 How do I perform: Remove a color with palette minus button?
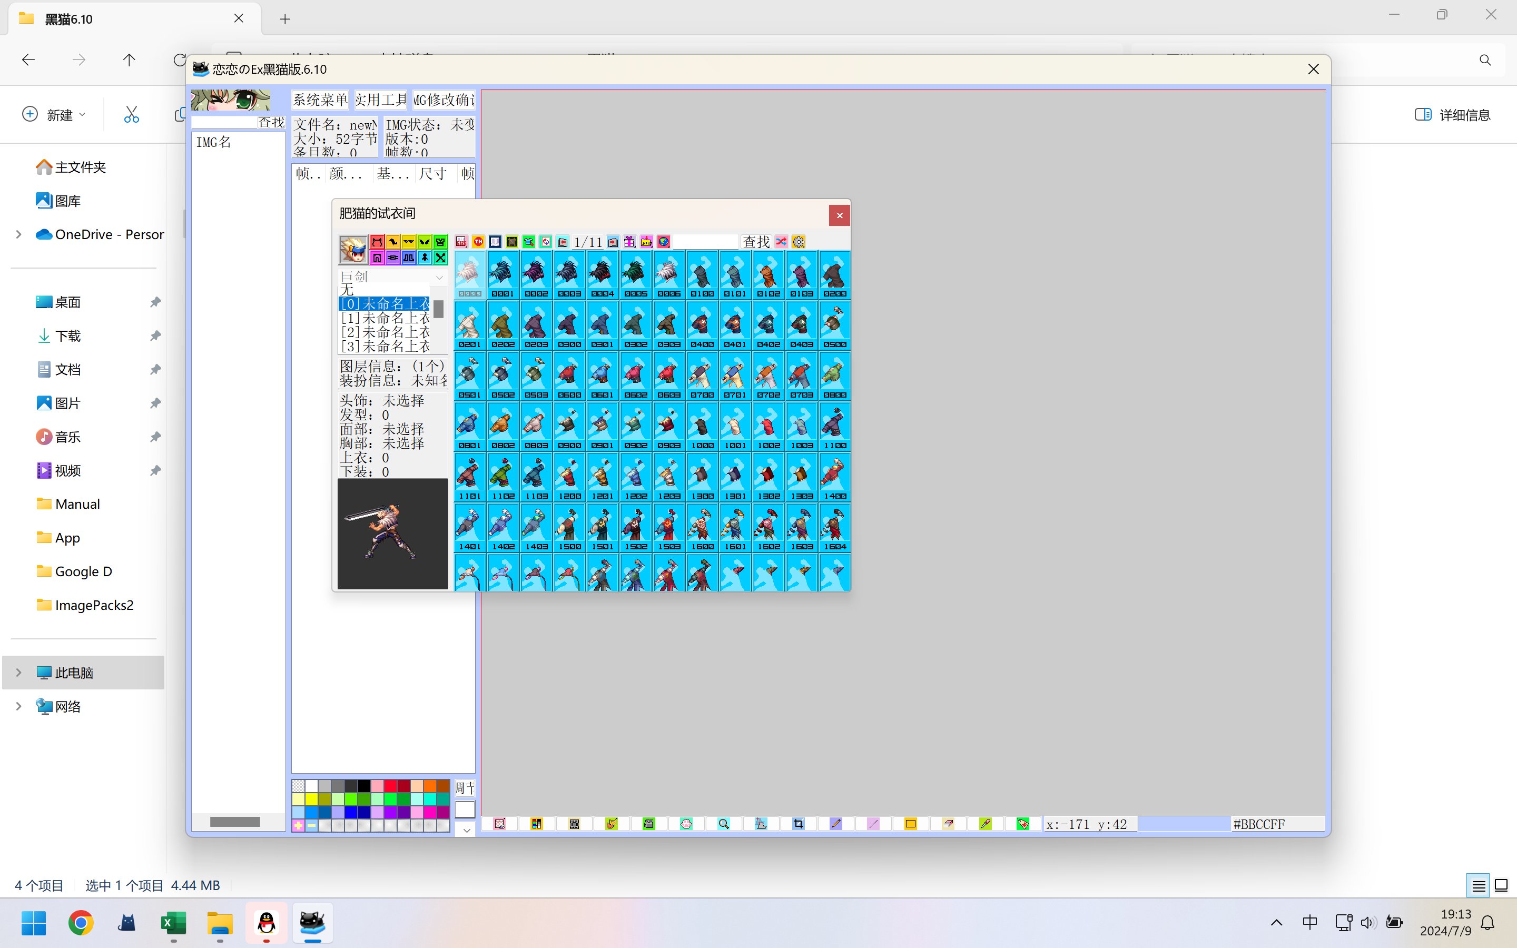point(311,826)
